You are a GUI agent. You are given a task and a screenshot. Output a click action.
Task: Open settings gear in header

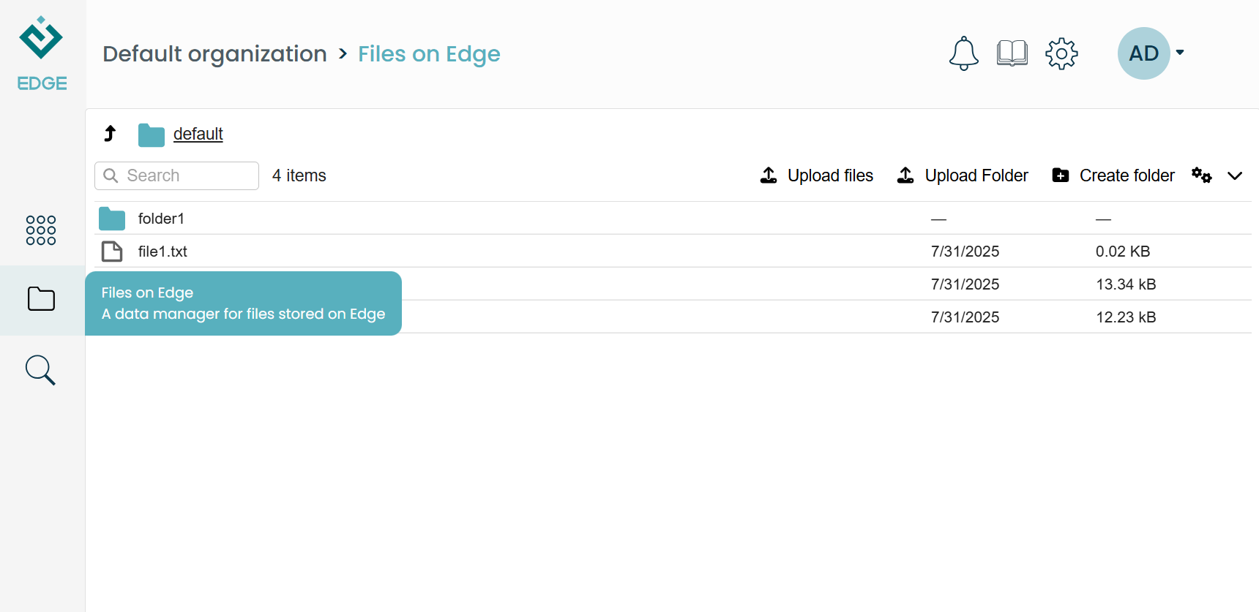click(x=1061, y=53)
